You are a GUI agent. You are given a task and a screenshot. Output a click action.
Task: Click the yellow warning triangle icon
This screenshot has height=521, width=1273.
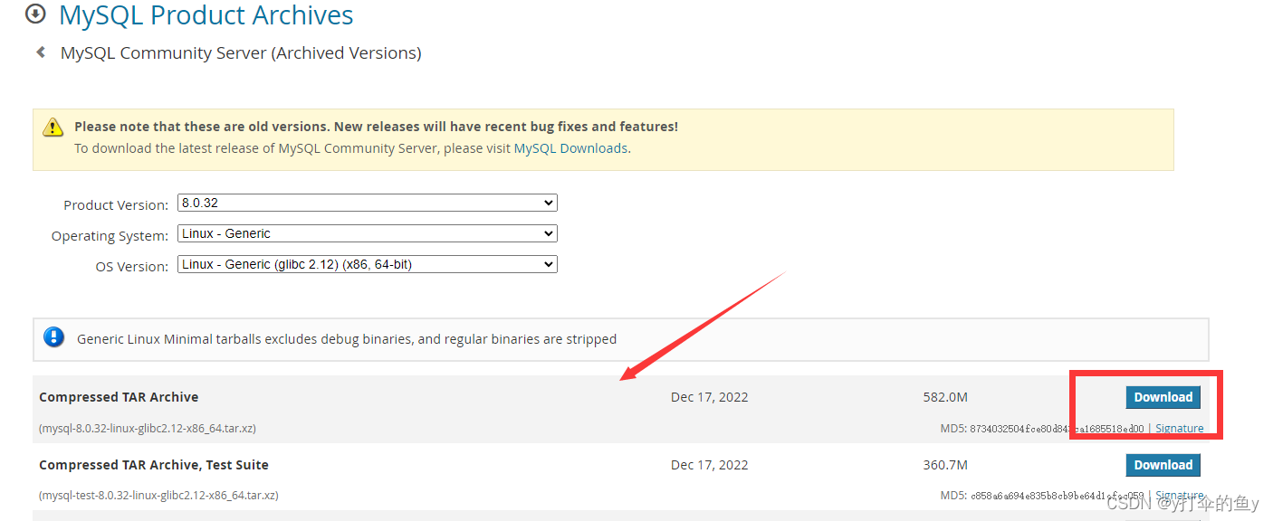[54, 127]
